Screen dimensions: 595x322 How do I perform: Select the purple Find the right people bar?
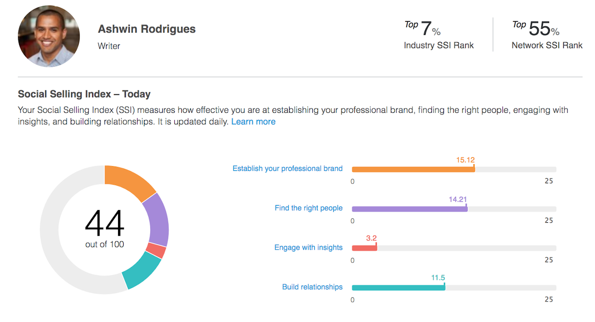tap(409, 209)
